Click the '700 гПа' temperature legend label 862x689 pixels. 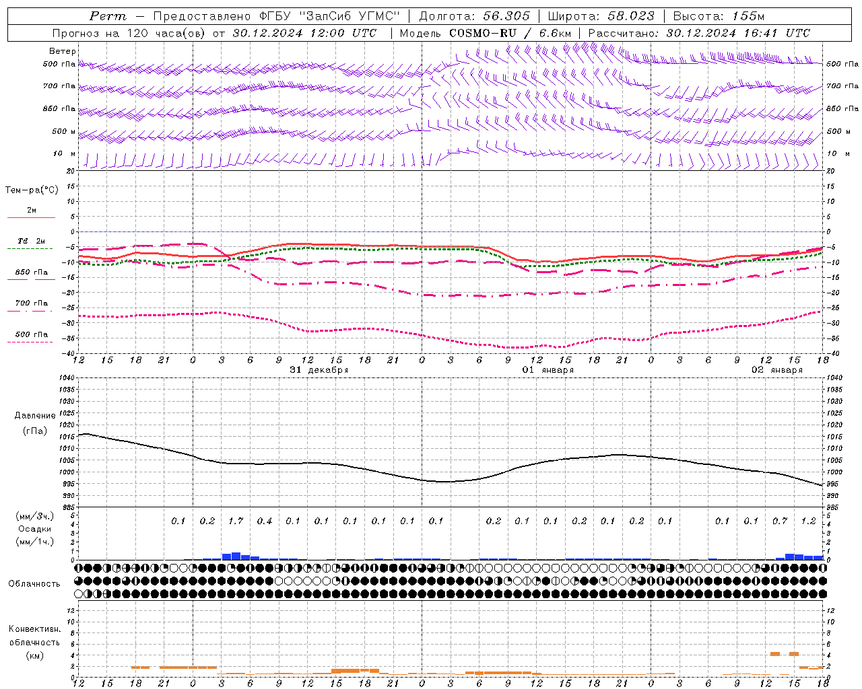pyautogui.click(x=32, y=303)
